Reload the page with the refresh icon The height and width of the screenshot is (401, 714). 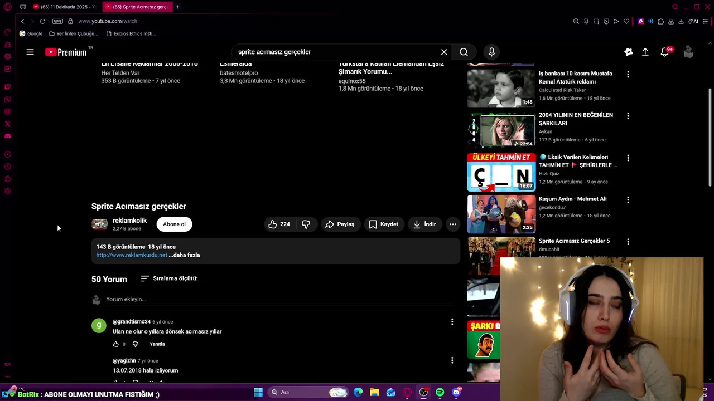pos(42,21)
